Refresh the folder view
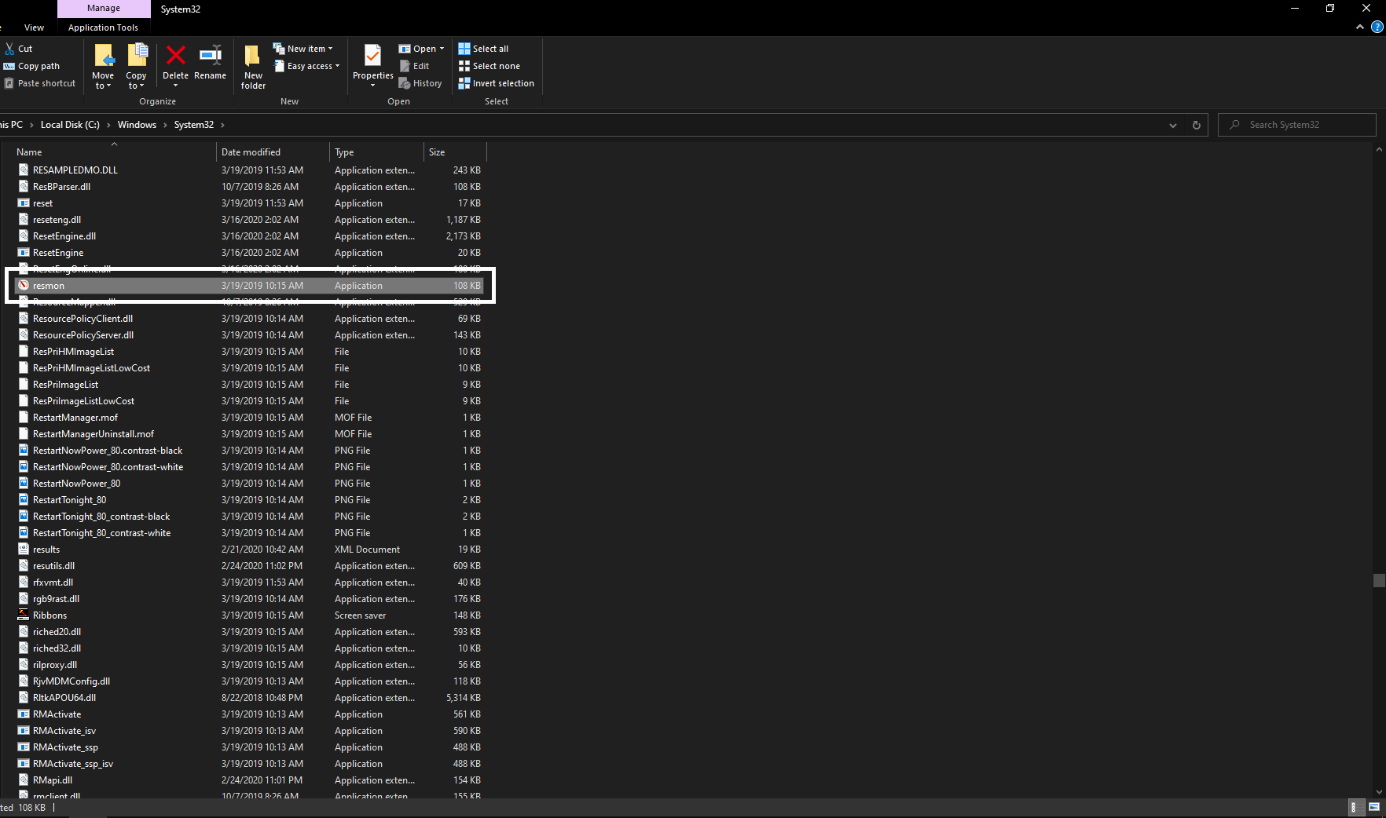This screenshot has width=1386, height=818. 1196,124
